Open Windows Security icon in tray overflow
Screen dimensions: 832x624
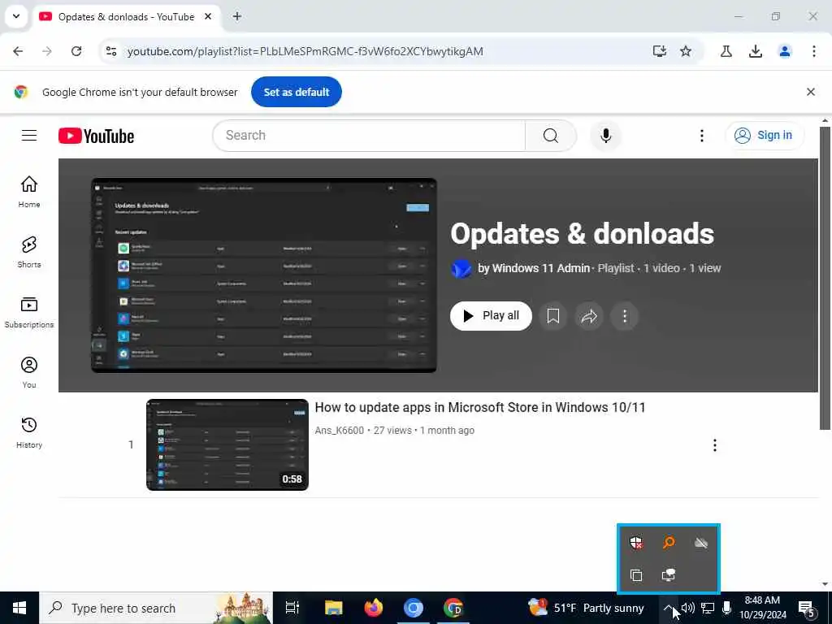636,543
